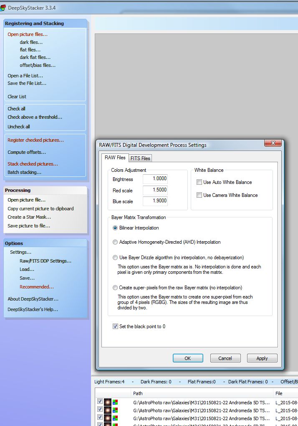
Task: Click the Processing panel header
Action: pyautogui.click(x=45, y=190)
